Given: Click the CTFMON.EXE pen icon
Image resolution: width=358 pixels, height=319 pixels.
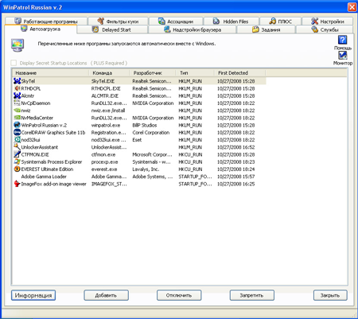Looking at the screenshot, I should point(17,154).
